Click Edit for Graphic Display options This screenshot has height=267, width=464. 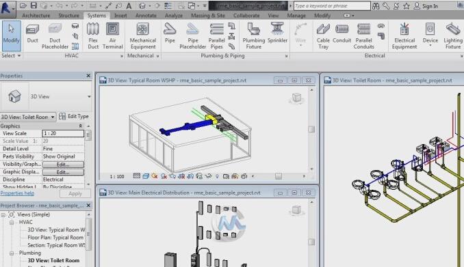[x=63, y=172]
